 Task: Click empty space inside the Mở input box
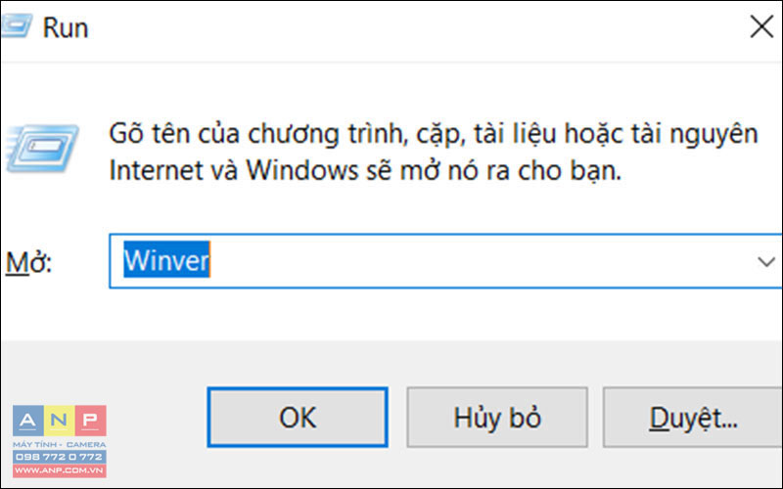tap(480, 261)
